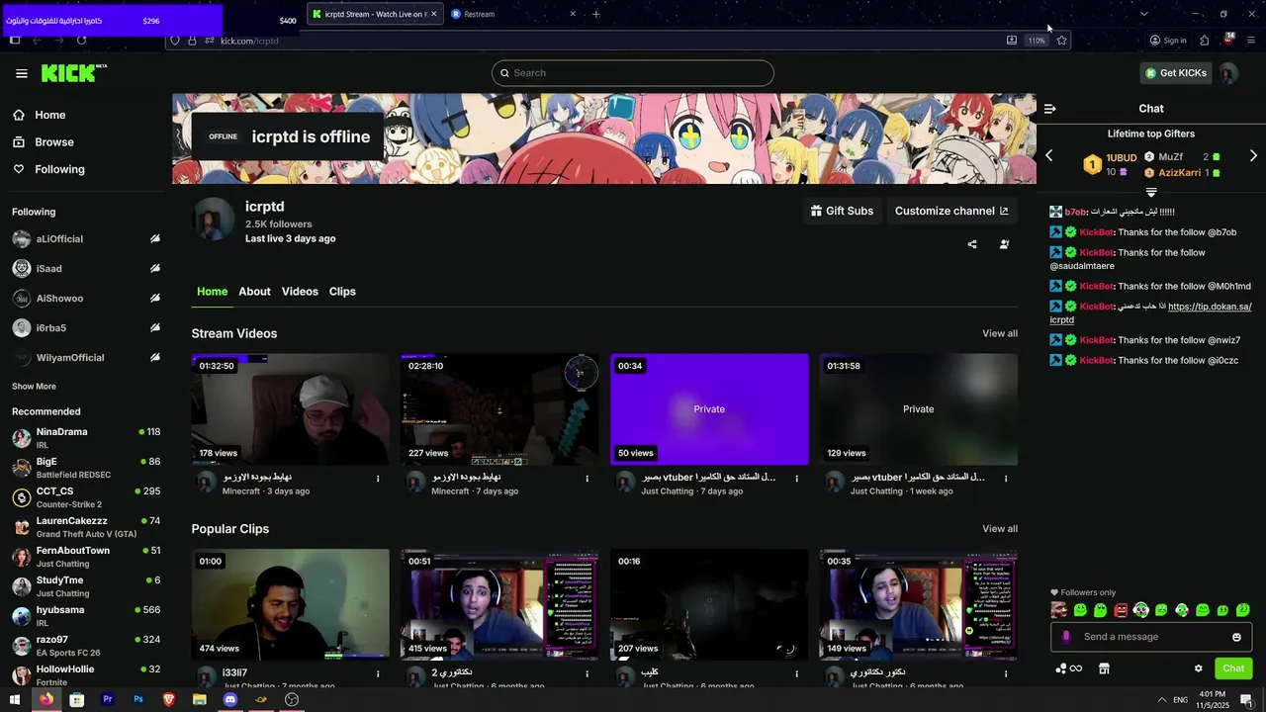Switch to the Videos tab
This screenshot has width=1266, height=712.
[300, 292]
